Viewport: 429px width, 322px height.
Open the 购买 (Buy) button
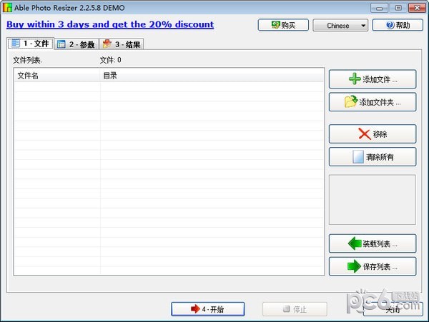click(283, 25)
